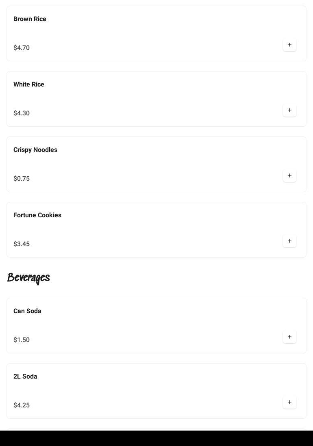Screen dimensions: 313x446
Task: Add 2L Soda with plus icon
Action: pos(289,402)
